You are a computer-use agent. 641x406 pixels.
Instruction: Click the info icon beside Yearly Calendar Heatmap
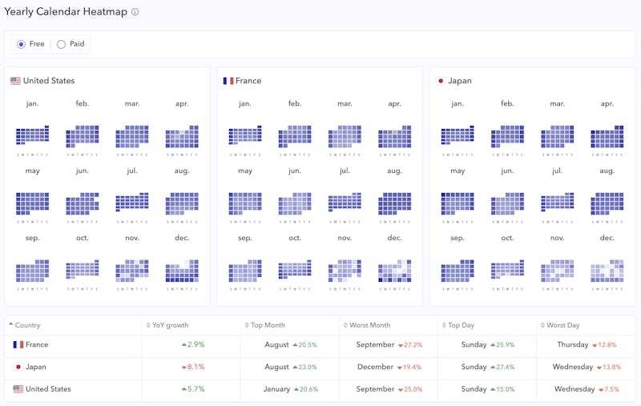(x=135, y=12)
